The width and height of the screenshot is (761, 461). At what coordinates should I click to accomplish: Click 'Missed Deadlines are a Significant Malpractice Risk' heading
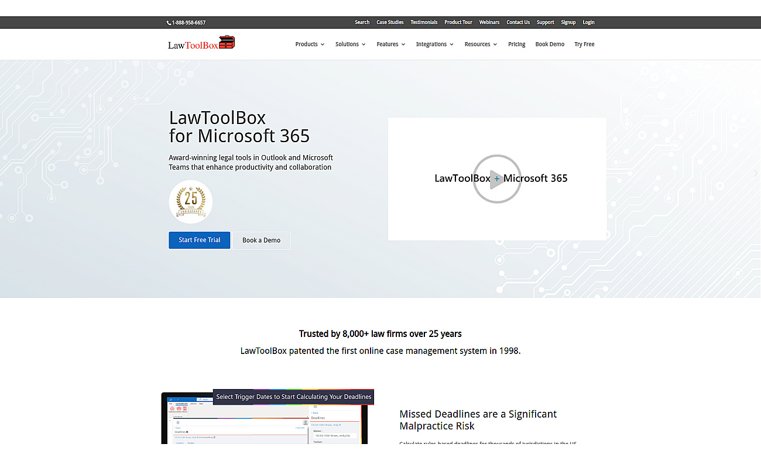(x=478, y=420)
